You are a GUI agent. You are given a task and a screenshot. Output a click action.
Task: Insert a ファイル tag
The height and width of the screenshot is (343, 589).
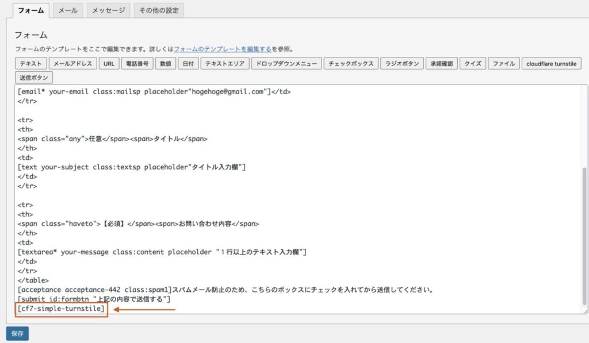504,63
